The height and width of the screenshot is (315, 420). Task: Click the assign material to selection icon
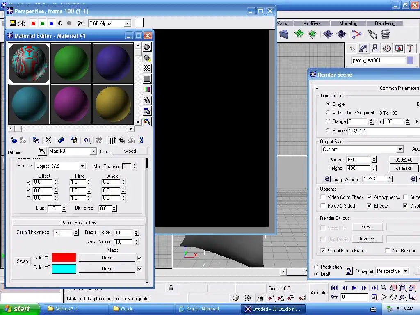point(36,140)
